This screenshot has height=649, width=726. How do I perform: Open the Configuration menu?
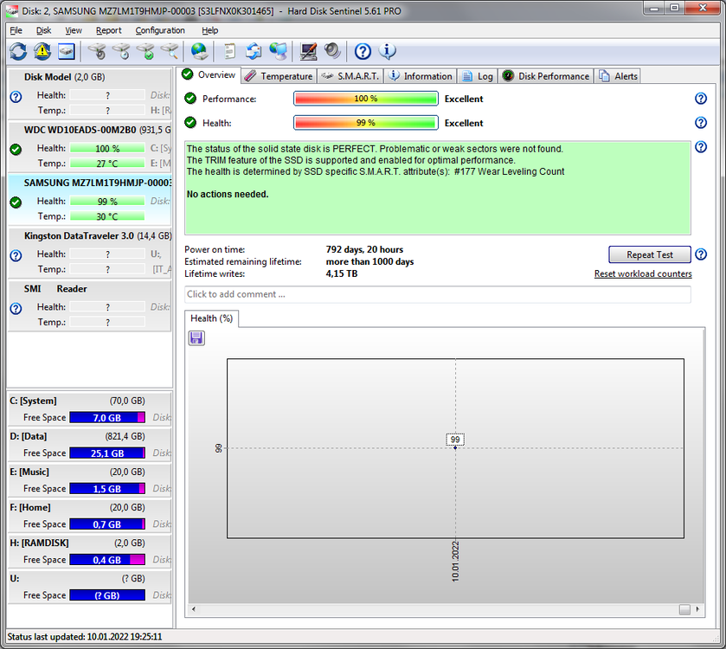159,30
